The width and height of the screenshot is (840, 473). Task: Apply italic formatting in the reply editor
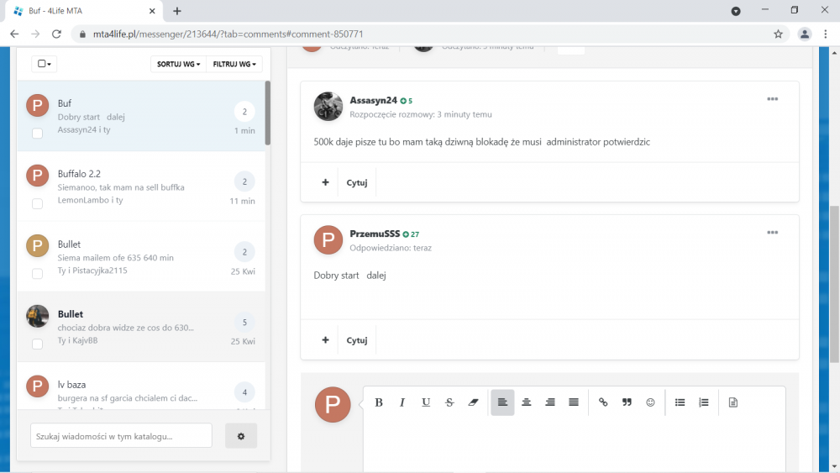402,402
